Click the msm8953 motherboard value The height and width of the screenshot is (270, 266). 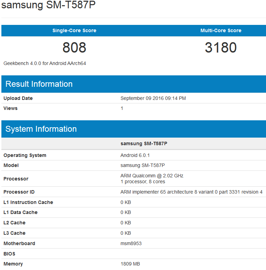[131, 243]
